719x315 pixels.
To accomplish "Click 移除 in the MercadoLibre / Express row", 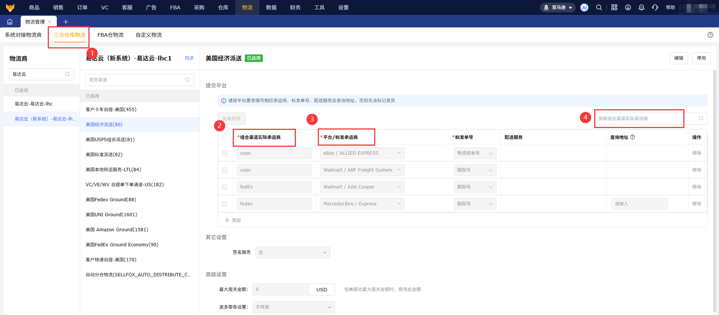I will pos(697,204).
